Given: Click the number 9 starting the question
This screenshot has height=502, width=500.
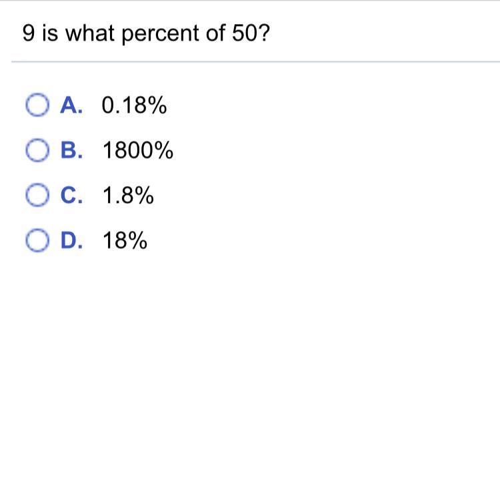Looking at the screenshot, I should pos(28,33).
